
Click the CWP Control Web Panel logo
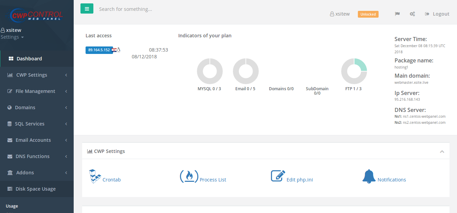click(x=37, y=15)
